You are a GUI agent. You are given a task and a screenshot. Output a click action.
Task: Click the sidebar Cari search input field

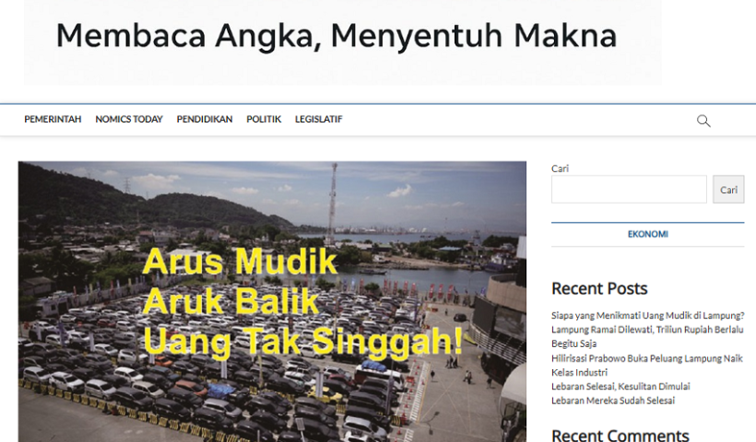(629, 190)
